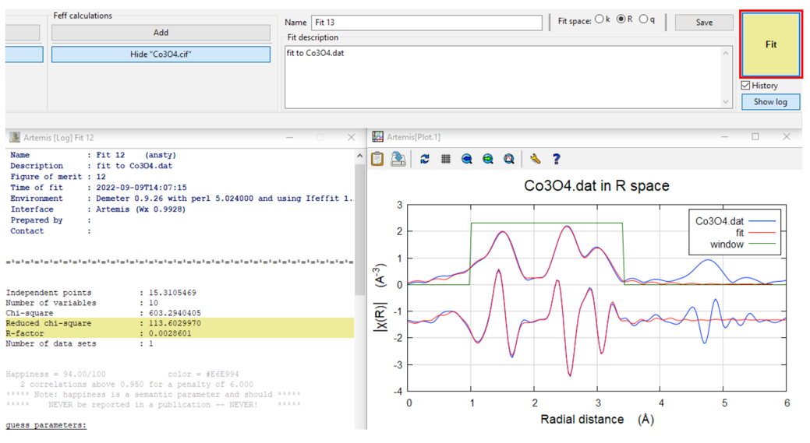Screen dimensions: 810x443
Task: Click the Name field containing Fit 13
Action: coord(426,22)
